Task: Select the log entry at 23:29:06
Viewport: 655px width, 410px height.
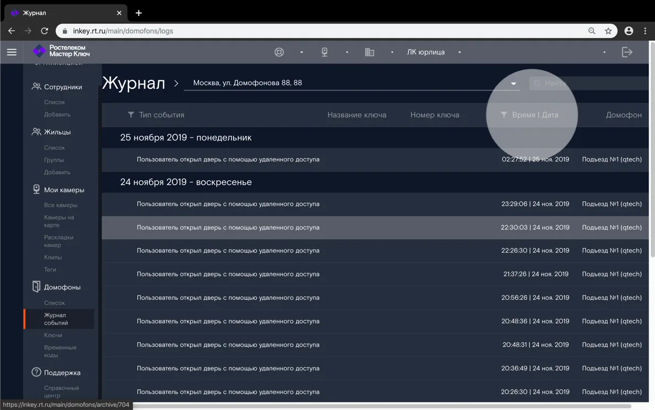Action: [x=375, y=204]
